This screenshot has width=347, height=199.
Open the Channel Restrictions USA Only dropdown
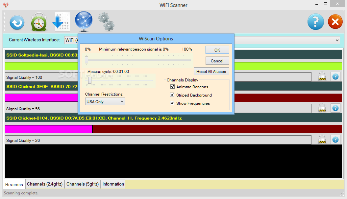105,101
